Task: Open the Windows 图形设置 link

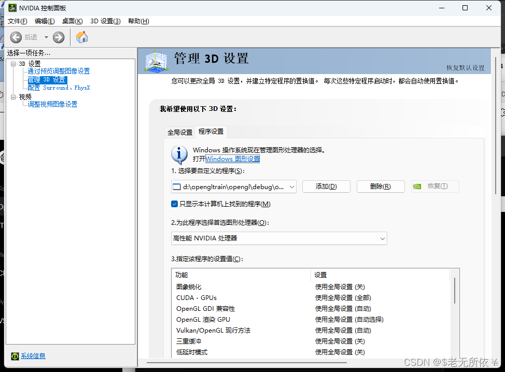Action: pos(232,159)
